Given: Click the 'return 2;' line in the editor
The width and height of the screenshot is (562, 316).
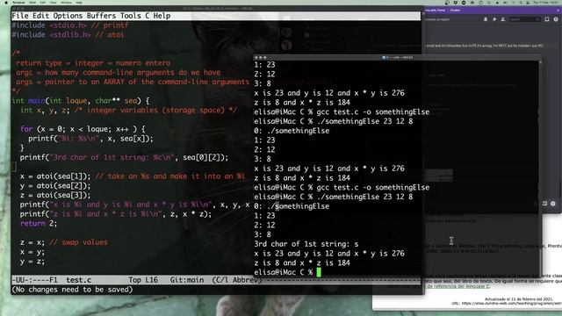Looking at the screenshot, I should pyautogui.click(x=39, y=223).
